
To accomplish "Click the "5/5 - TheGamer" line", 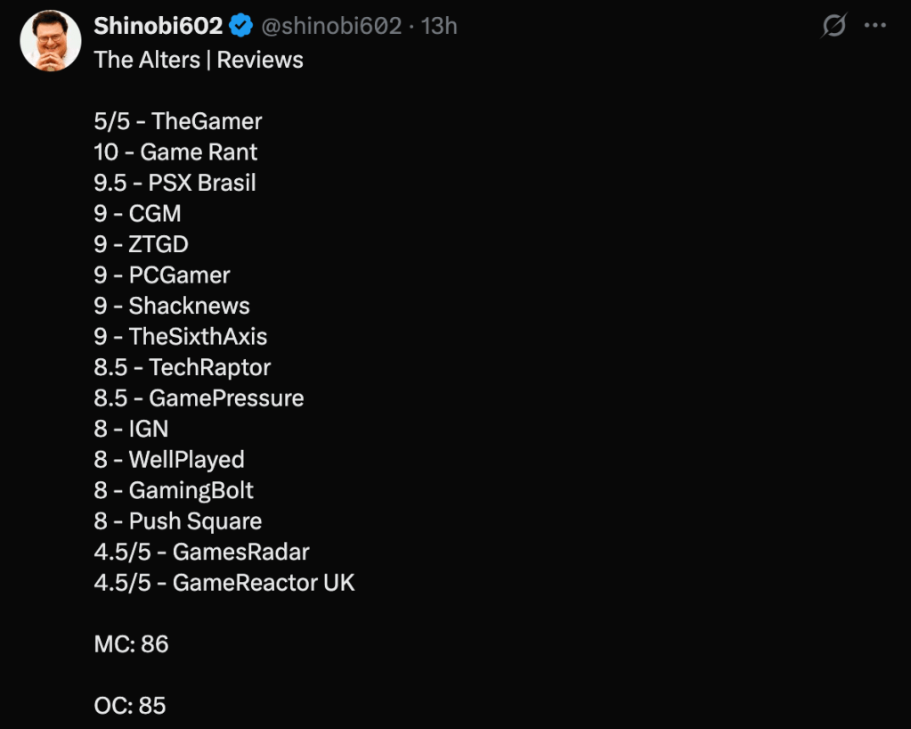I will pyautogui.click(x=178, y=121).
